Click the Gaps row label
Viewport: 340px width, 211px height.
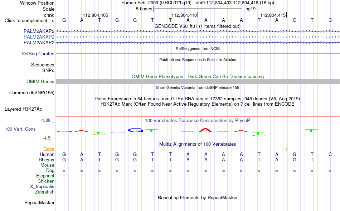click(x=49, y=149)
